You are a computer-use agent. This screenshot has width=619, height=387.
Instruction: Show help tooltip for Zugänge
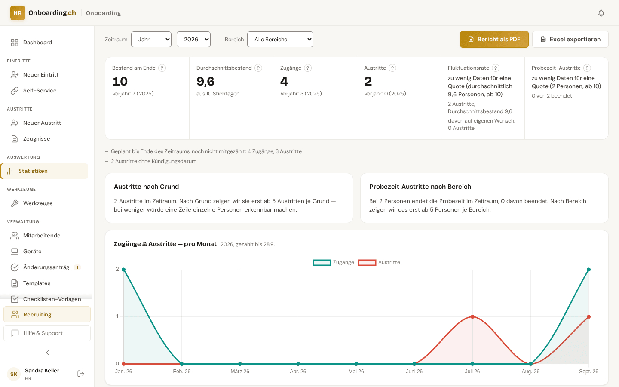click(x=308, y=68)
